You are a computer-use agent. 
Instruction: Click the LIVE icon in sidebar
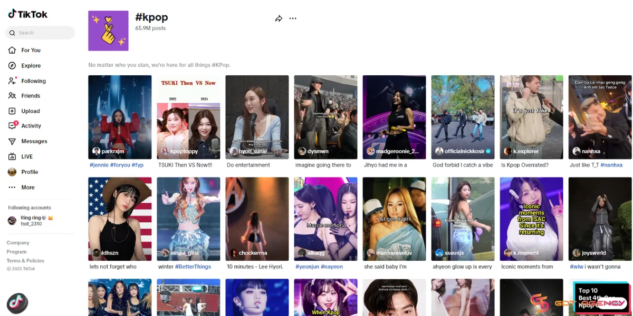pos(12,156)
